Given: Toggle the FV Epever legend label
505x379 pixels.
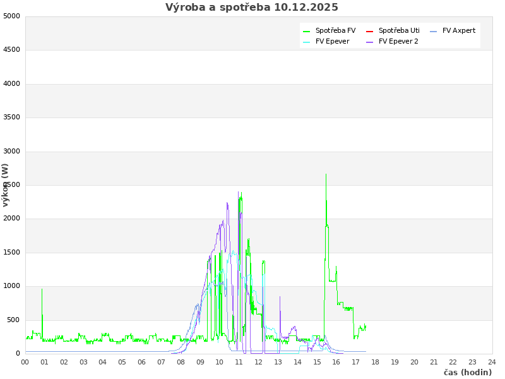Looking at the screenshot, I should 332,42.
